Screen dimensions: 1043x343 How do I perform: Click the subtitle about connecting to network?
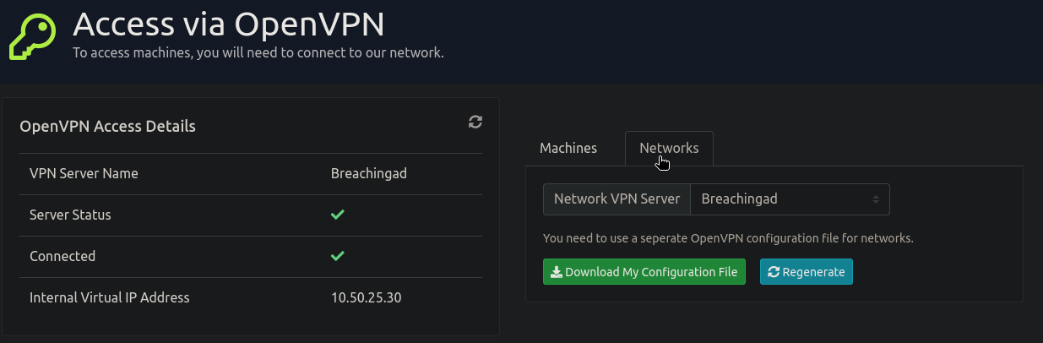click(258, 52)
